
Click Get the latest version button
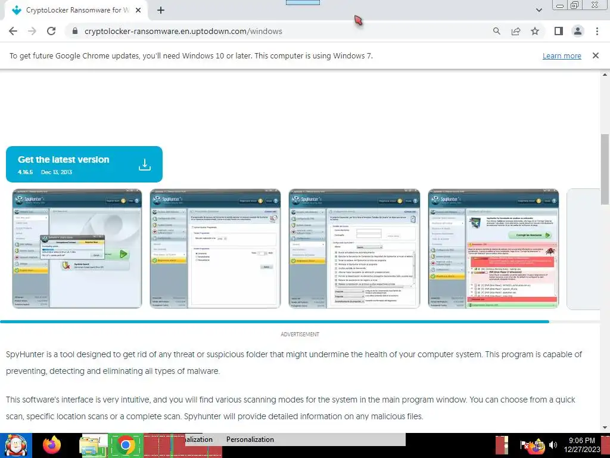pos(84,164)
